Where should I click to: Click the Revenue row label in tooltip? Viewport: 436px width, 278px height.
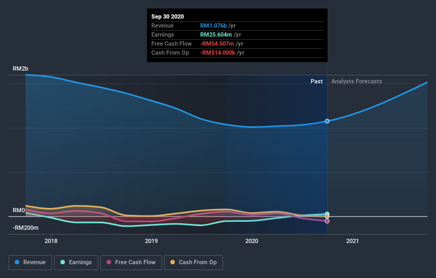[163, 25]
